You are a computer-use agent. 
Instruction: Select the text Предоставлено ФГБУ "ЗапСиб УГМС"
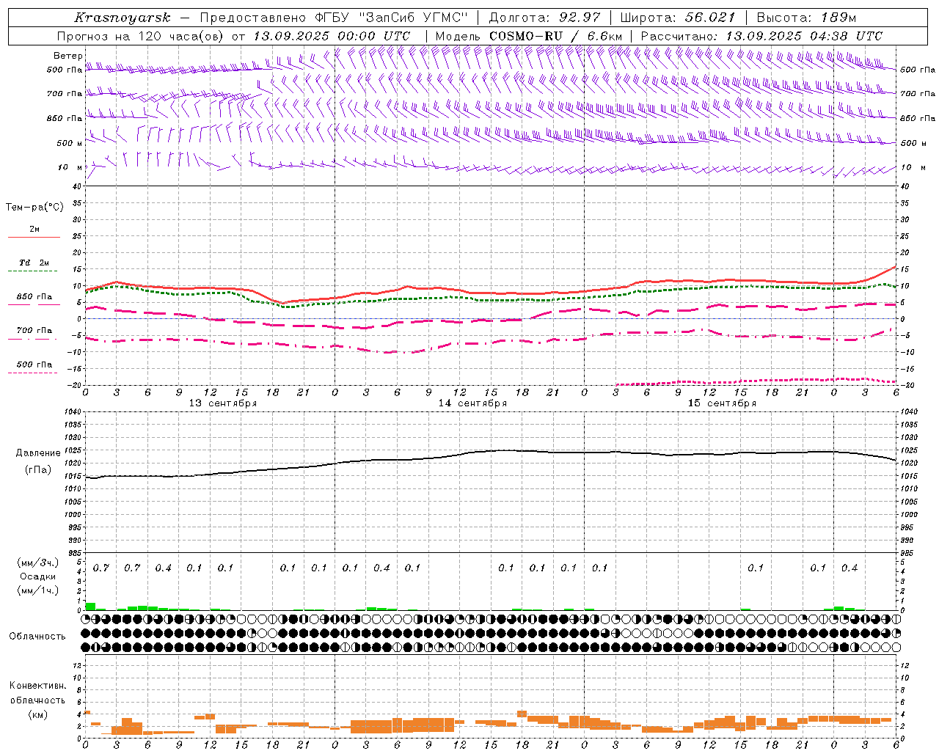[x=334, y=18]
